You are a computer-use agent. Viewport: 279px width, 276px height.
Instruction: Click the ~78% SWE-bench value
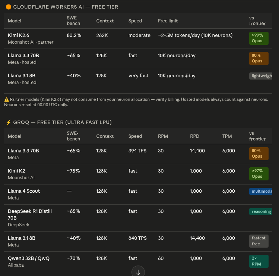tap(73, 171)
